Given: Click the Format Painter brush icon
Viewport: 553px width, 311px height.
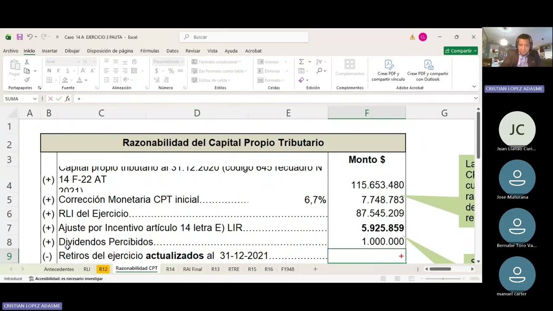Looking at the screenshot, I should pos(27,80).
